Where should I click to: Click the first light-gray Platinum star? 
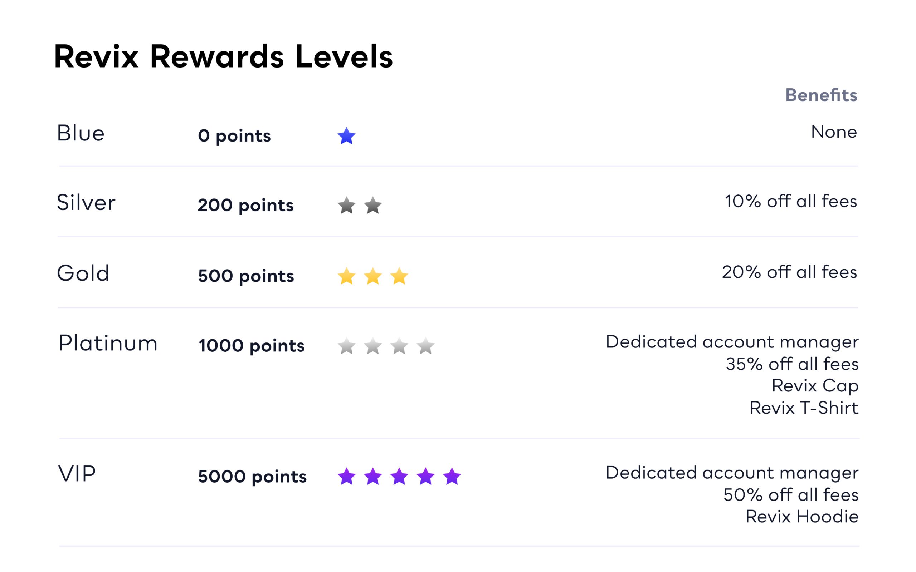[x=346, y=346]
